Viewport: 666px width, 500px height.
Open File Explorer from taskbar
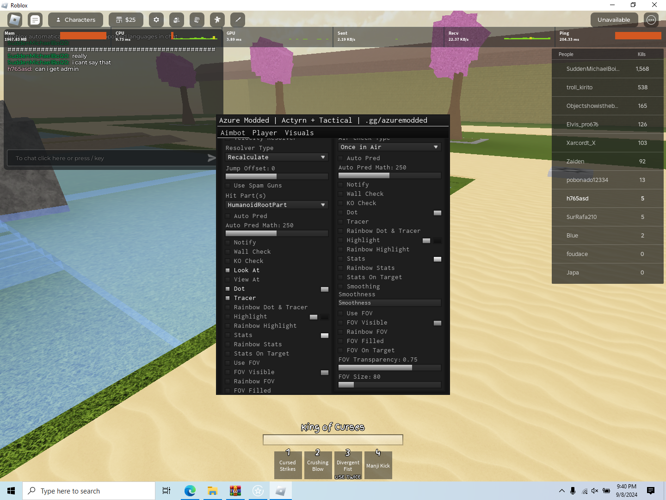coord(212,491)
